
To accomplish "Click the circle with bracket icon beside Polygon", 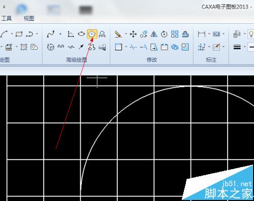I will [x=102, y=34].
